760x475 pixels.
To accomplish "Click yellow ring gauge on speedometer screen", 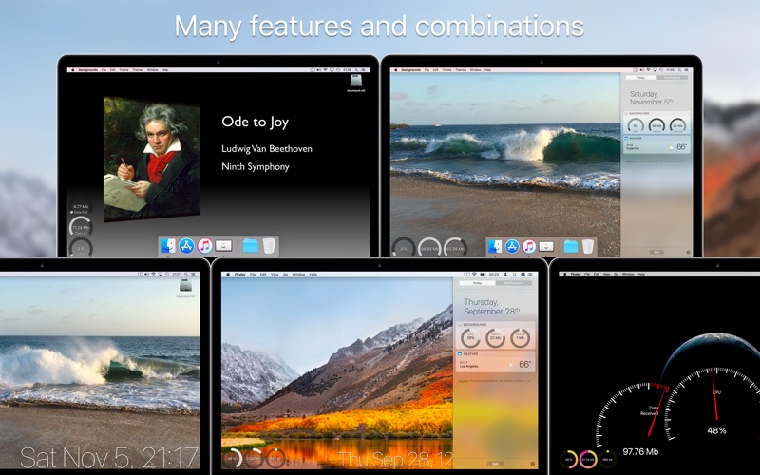I will pos(568,459).
